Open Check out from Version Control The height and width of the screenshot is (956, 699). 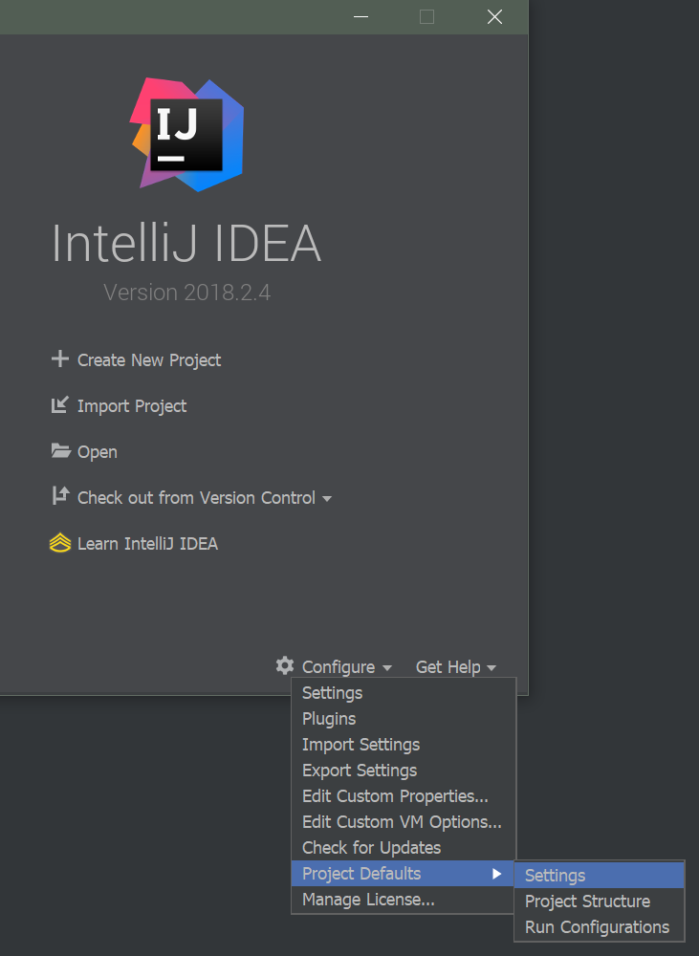pyautogui.click(x=196, y=498)
